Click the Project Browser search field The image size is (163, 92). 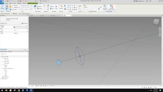coord(14,54)
